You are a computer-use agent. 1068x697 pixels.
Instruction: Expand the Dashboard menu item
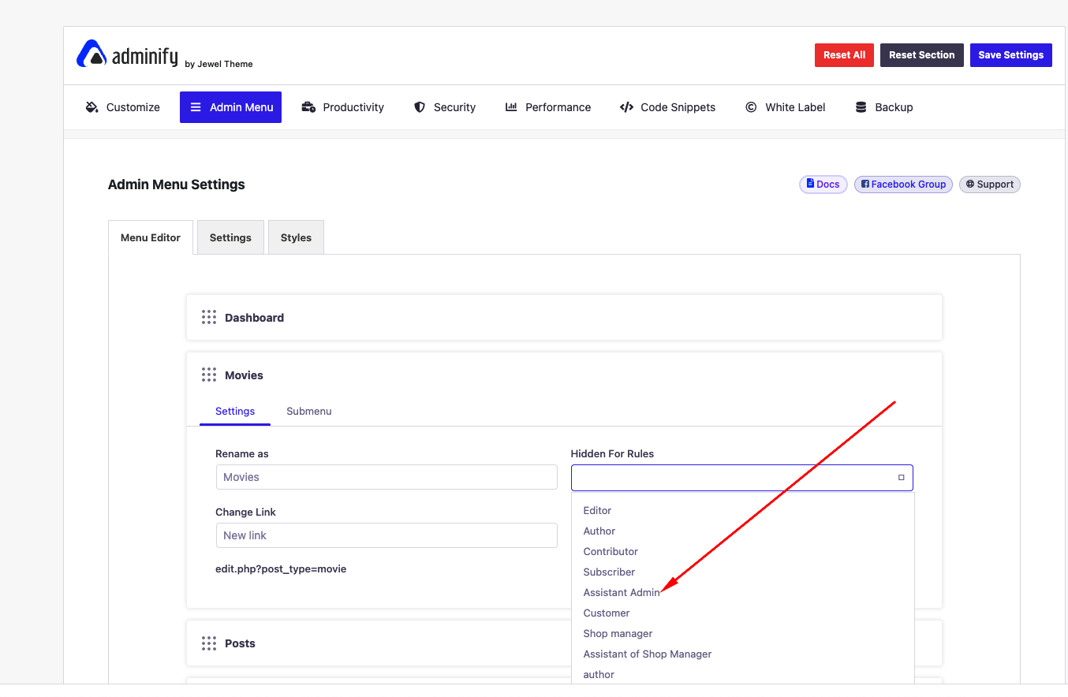[564, 318]
